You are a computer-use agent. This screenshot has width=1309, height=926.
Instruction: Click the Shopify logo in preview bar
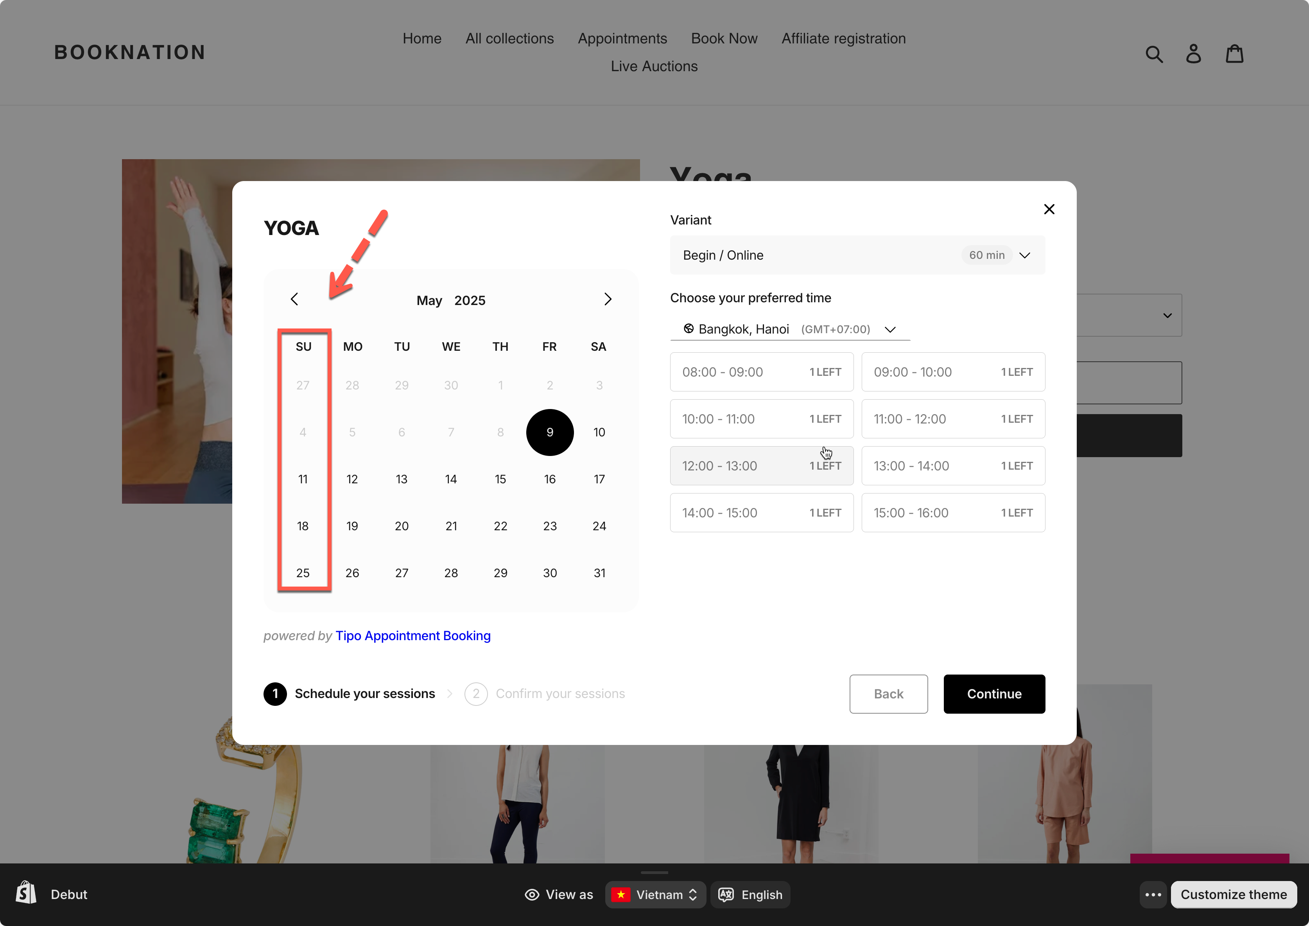coord(26,893)
